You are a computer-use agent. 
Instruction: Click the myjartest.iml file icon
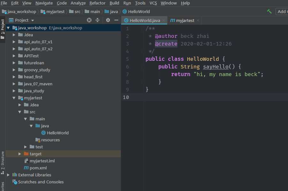(27, 161)
